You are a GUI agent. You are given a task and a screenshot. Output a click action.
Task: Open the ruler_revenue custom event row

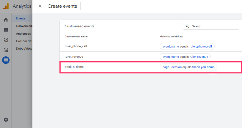74,57
